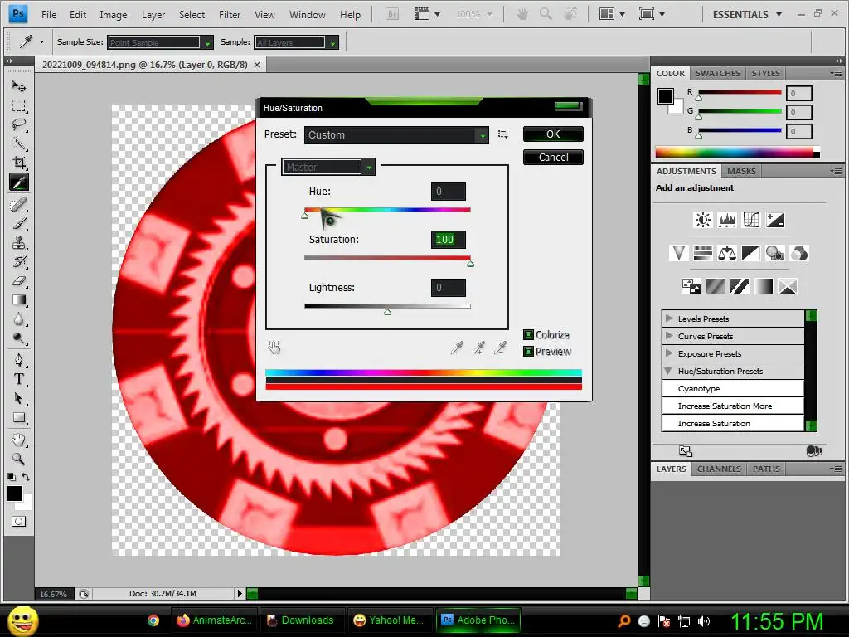Select the Magic Wand tool
This screenshot has height=637, width=849.
(x=19, y=143)
